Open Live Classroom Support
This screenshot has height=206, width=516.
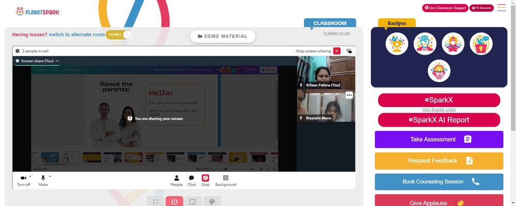(x=445, y=8)
